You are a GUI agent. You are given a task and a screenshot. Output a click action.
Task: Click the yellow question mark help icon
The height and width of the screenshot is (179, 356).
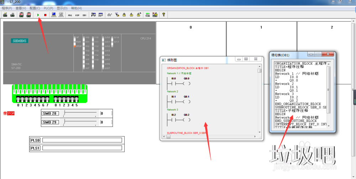[163, 15]
